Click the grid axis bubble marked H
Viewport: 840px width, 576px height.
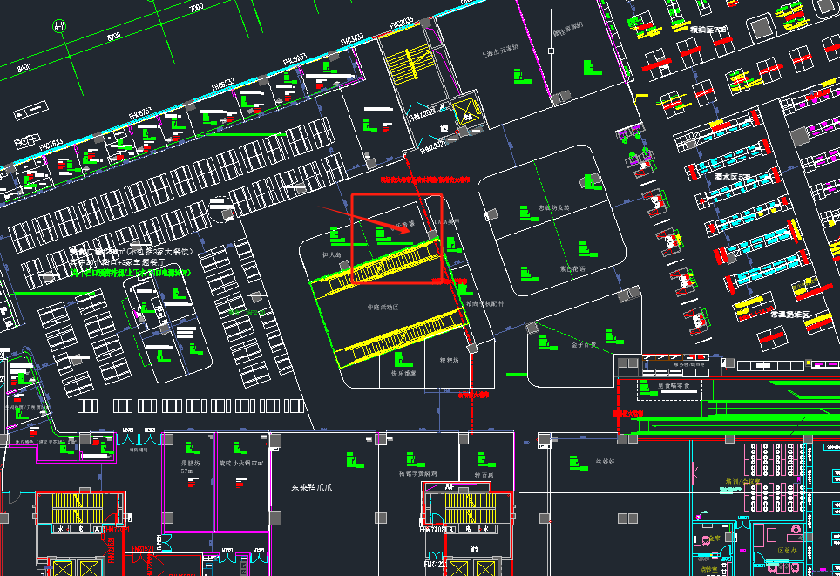(60, 26)
